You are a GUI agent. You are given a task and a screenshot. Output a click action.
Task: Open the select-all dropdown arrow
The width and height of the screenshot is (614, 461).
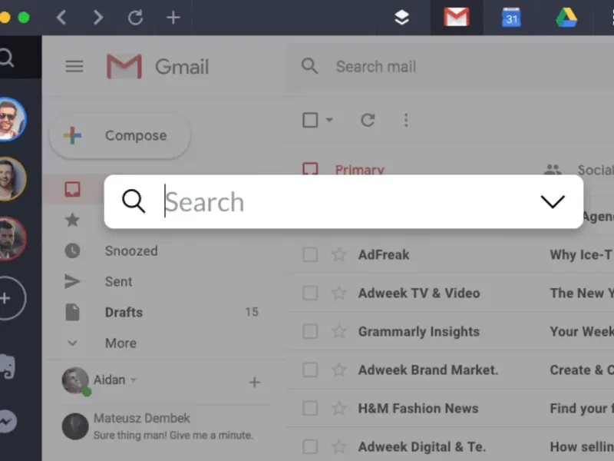tap(329, 120)
